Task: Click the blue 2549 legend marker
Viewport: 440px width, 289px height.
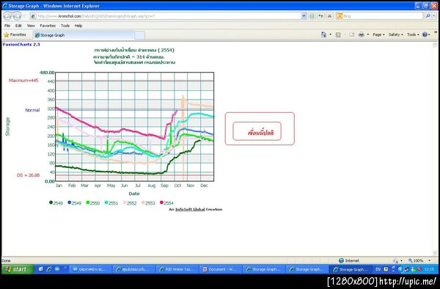Action: [x=70, y=202]
